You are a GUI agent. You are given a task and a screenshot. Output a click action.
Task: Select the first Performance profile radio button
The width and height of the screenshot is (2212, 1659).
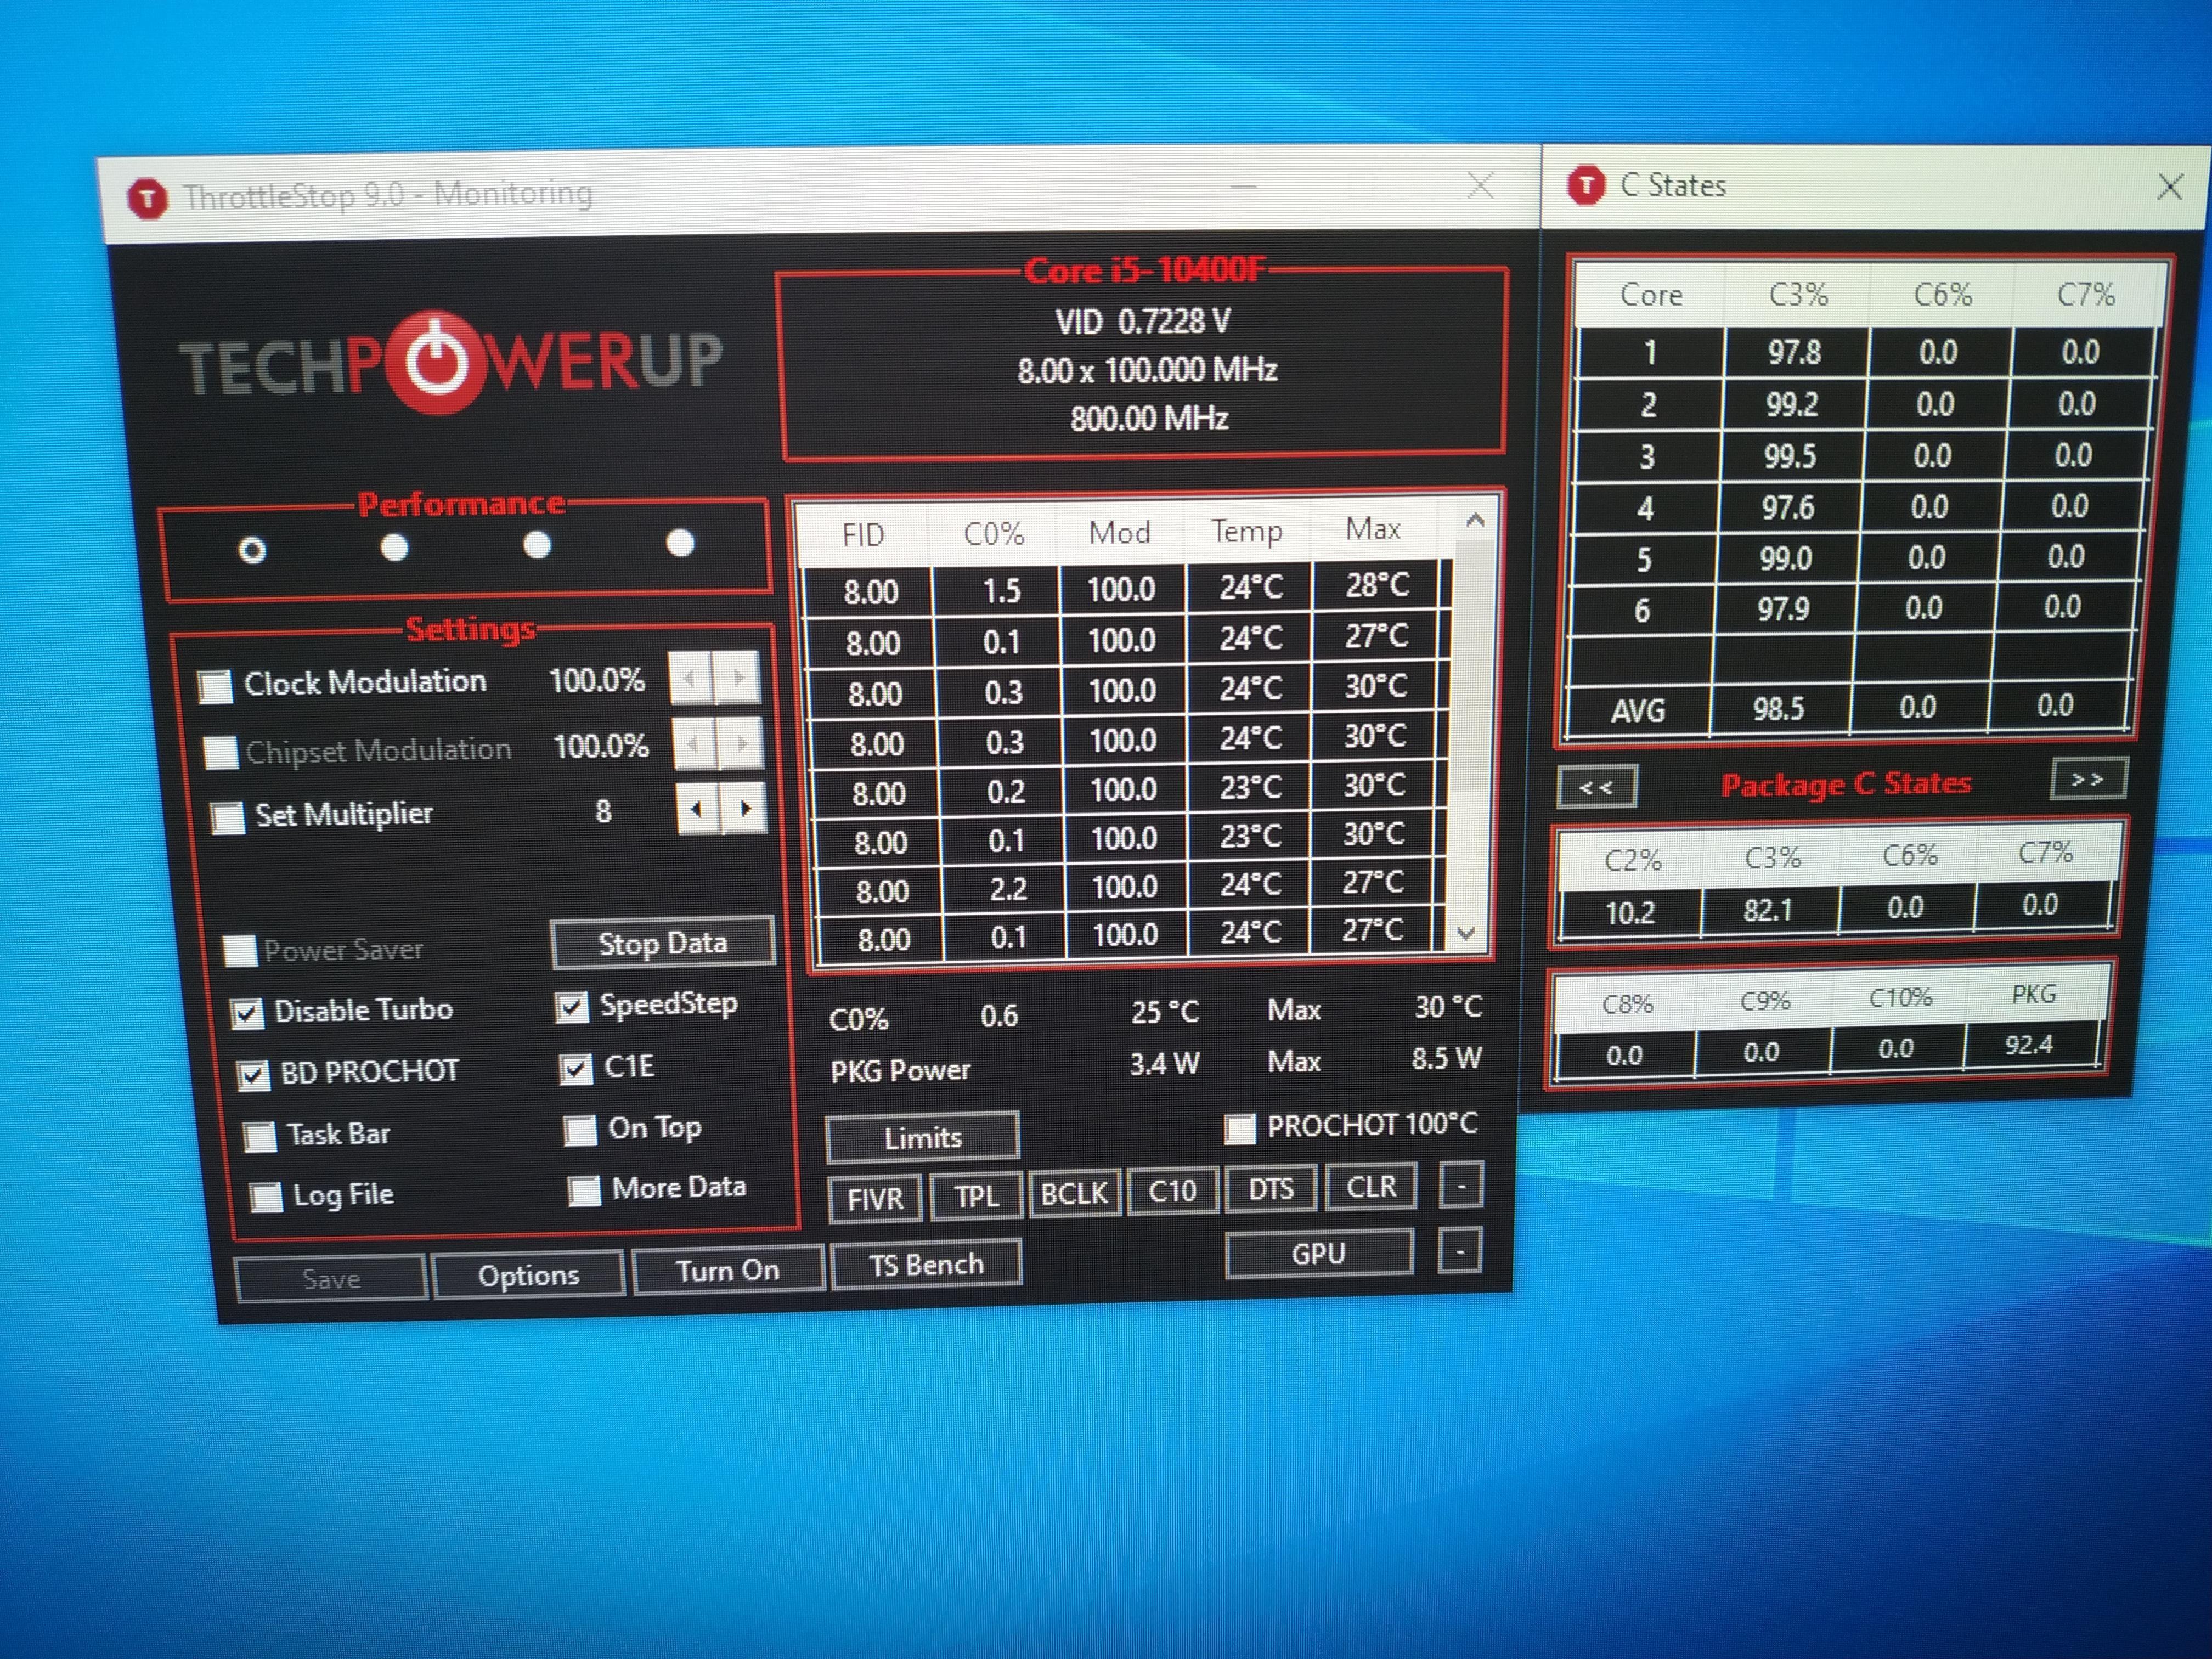pos(252,550)
